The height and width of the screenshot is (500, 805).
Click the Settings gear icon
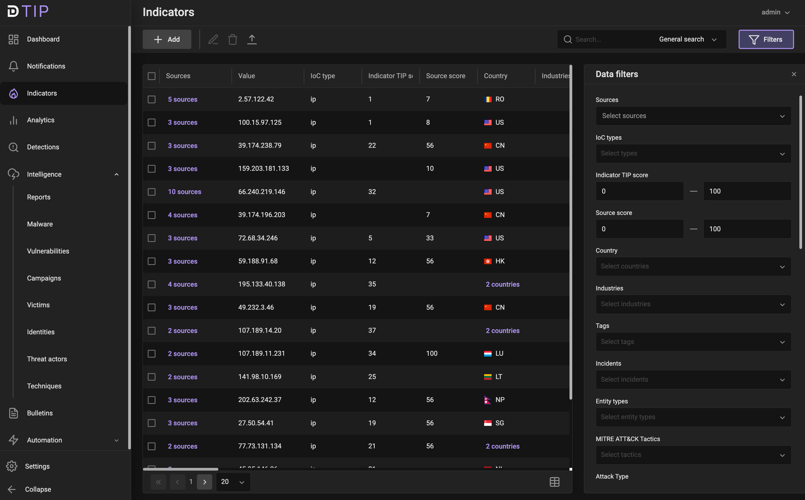click(x=12, y=466)
